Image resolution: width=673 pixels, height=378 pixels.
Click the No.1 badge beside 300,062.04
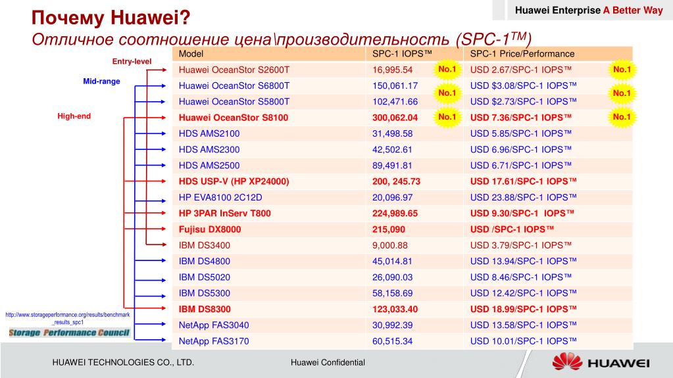coord(447,117)
